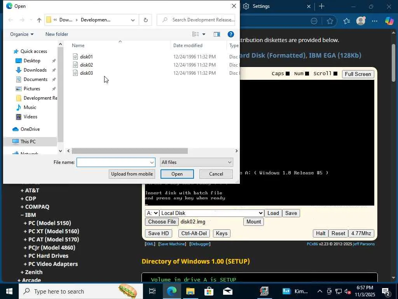Open the Local Disk diskette dropdown
The width and height of the screenshot is (398, 299).
[x=212, y=213]
